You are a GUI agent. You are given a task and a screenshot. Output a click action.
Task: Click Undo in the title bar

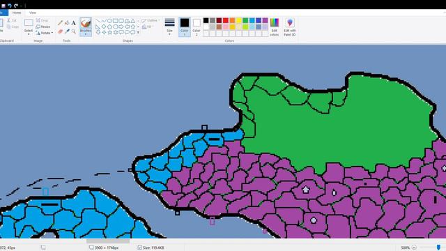point(9,6)
